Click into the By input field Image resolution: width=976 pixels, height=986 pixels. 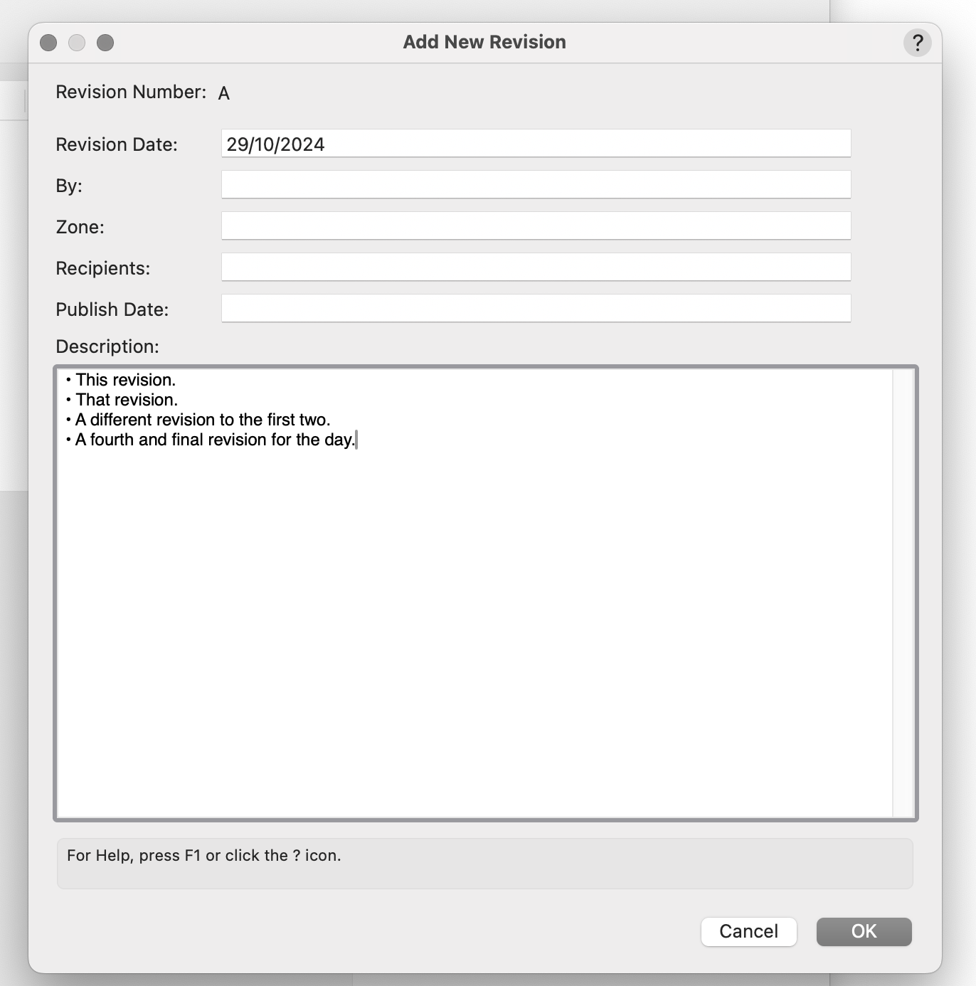535,185
